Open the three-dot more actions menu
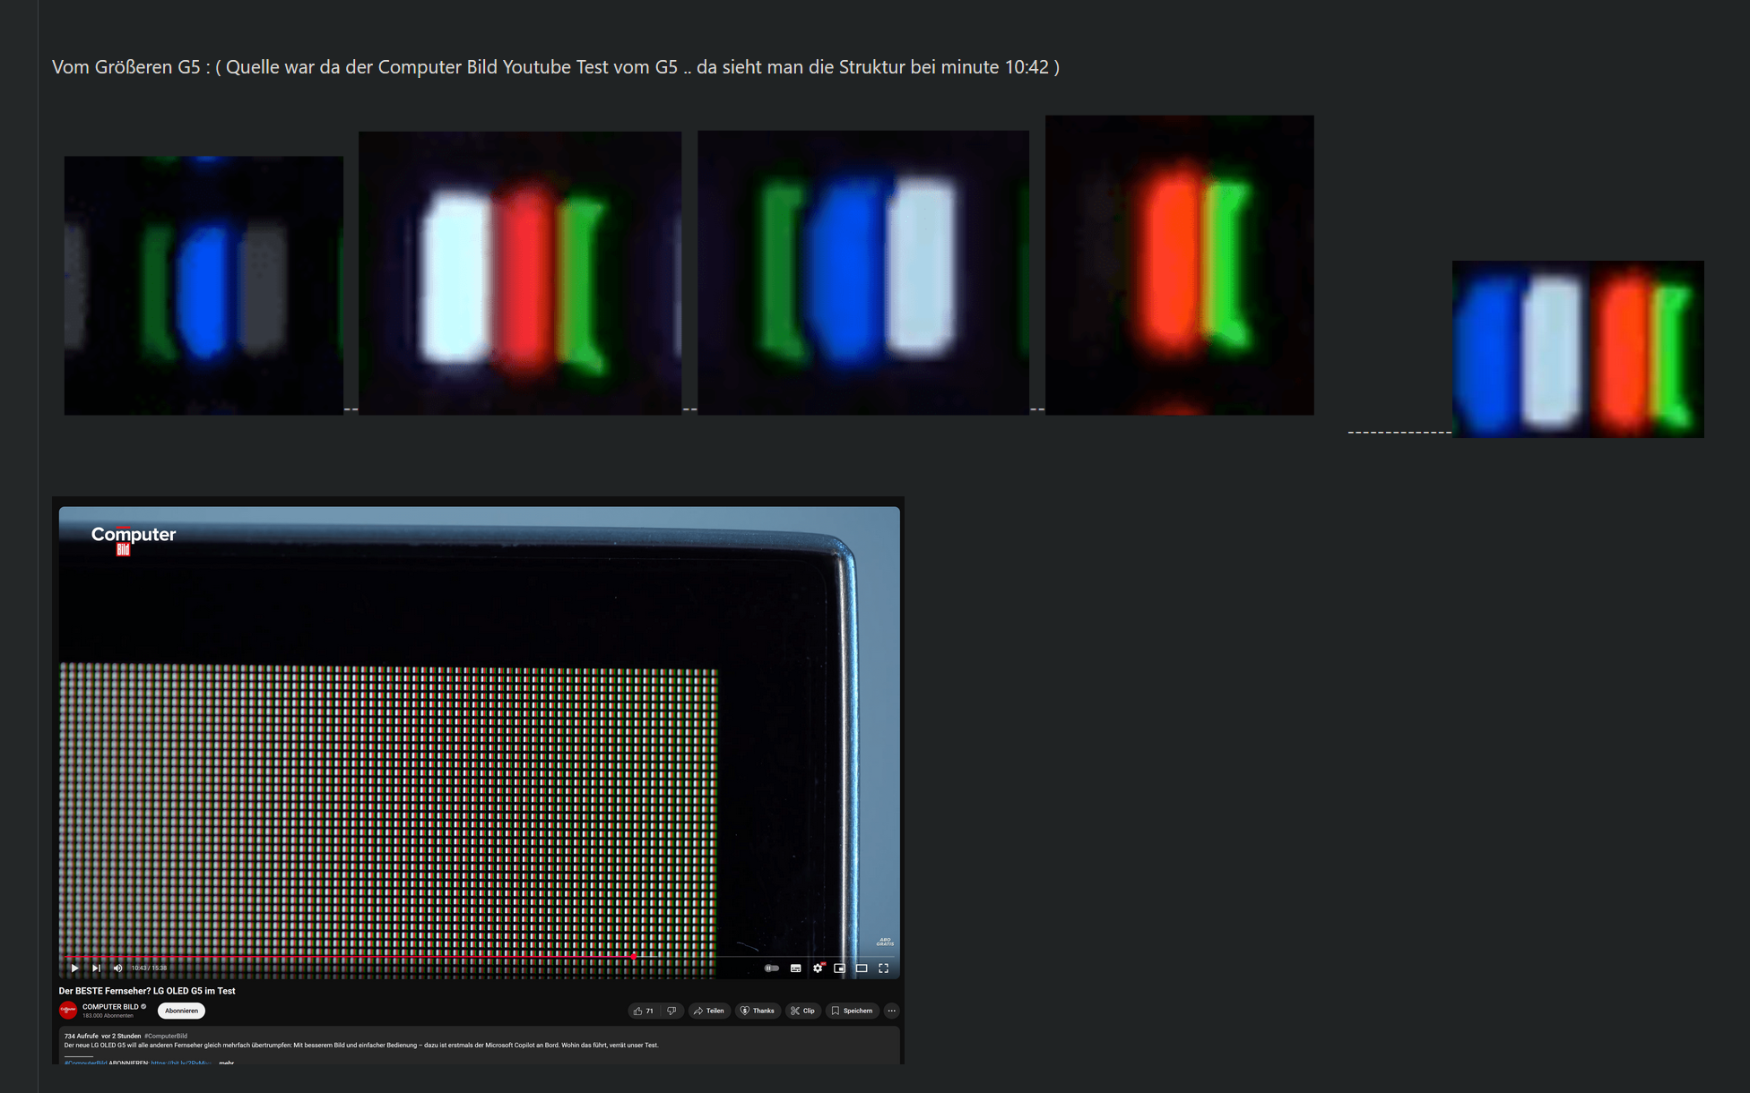This screenshot has height=1093, width=1750. tap(891, 1011)
